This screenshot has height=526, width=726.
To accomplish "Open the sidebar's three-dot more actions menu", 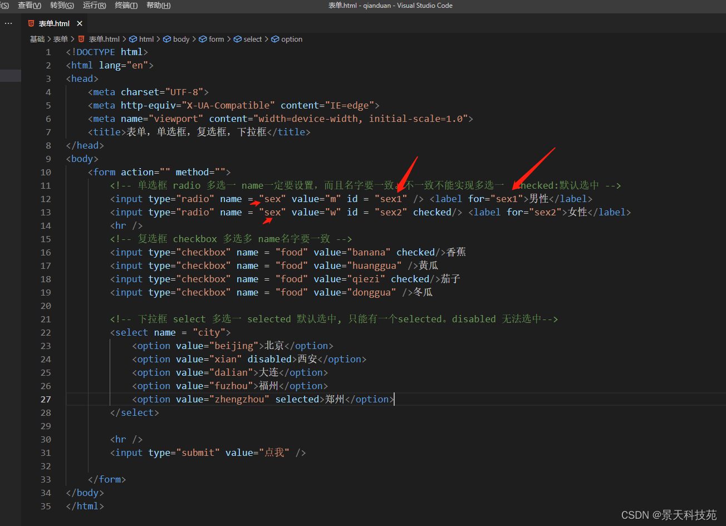I will click(x=8, y=23).
